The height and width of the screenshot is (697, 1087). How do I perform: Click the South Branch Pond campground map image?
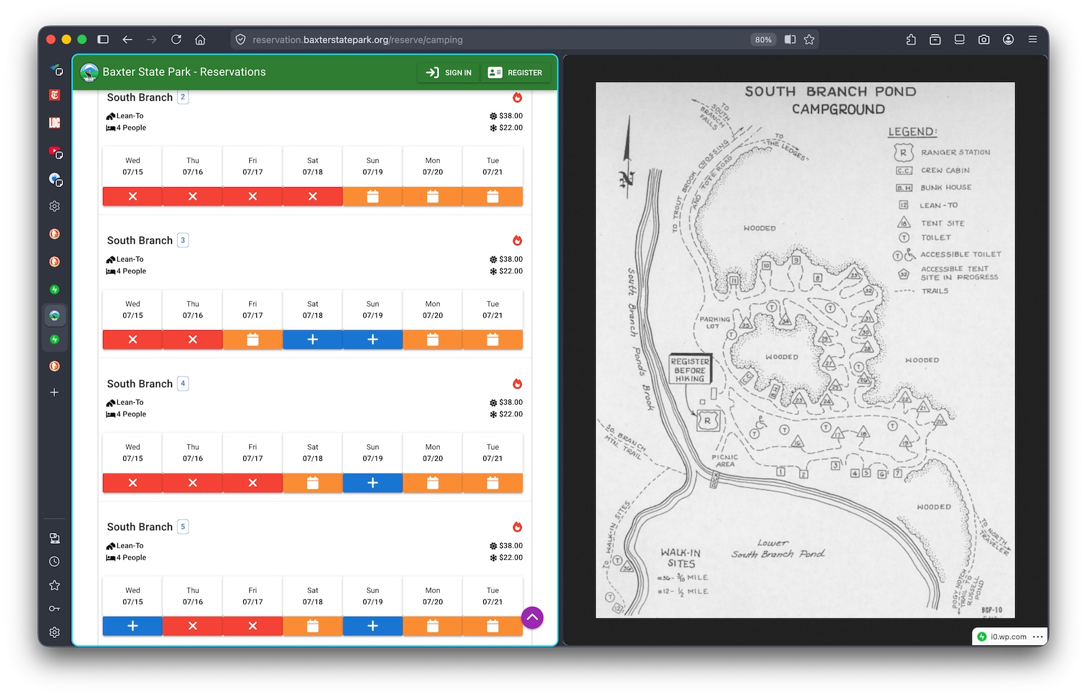(x=804, y=350)
